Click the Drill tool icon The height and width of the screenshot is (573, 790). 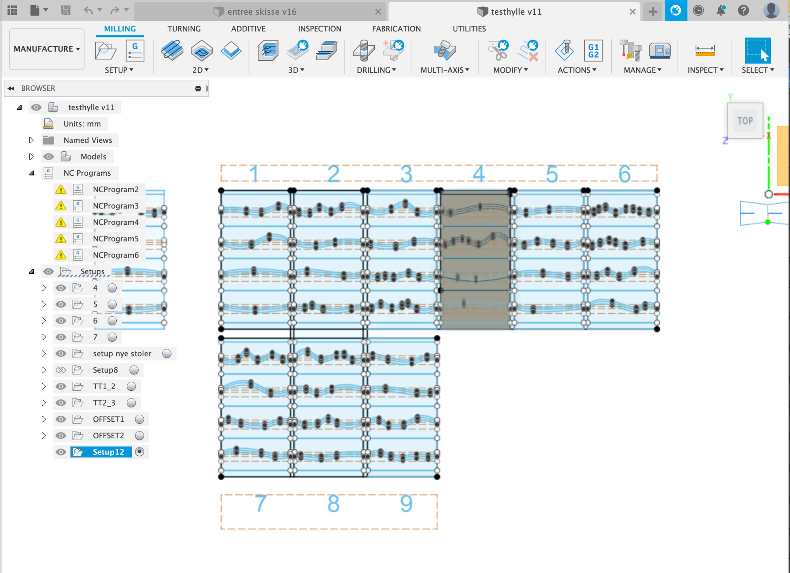(363, 51)
